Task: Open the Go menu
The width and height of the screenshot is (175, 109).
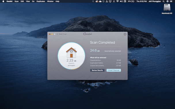Action: (x=33, y=1)
